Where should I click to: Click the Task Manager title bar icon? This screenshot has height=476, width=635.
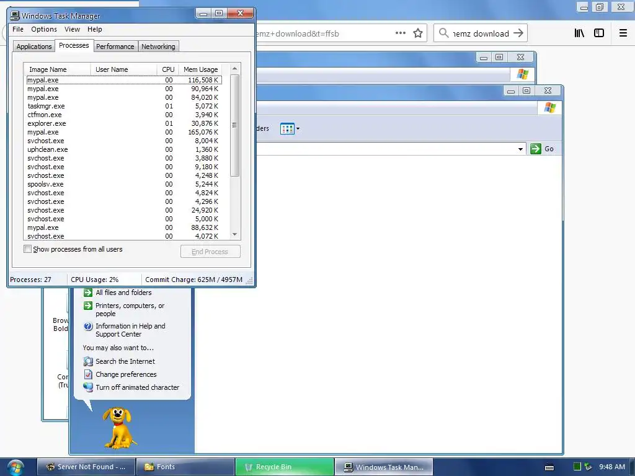click(15, 15)
